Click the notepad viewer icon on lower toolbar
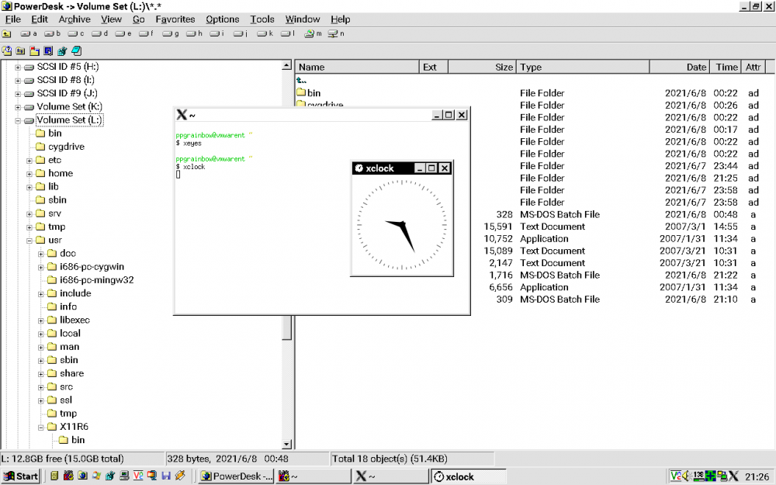776x485 pixels. coord(75,50)
